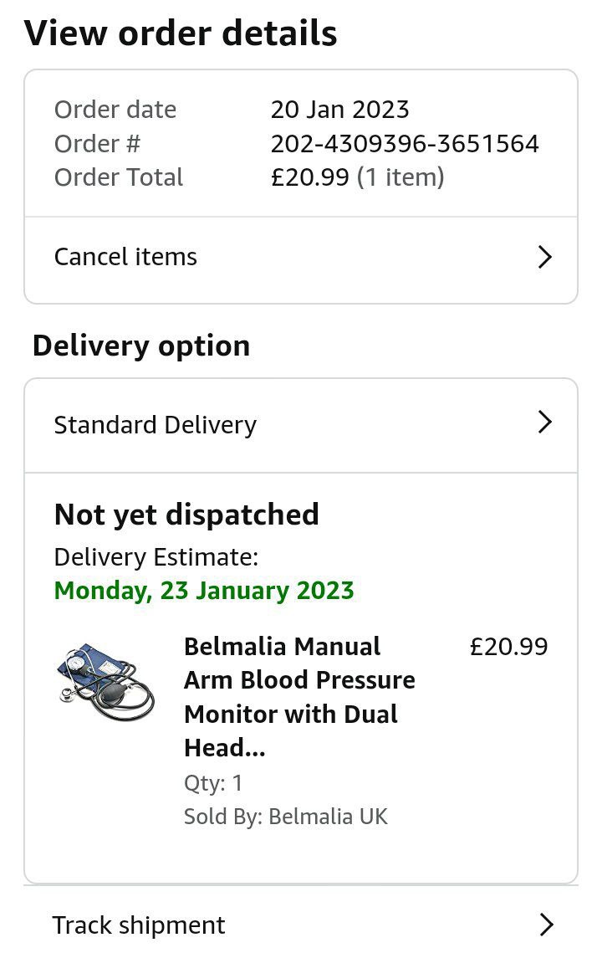Open the Track shipment label

coord(139,925)
